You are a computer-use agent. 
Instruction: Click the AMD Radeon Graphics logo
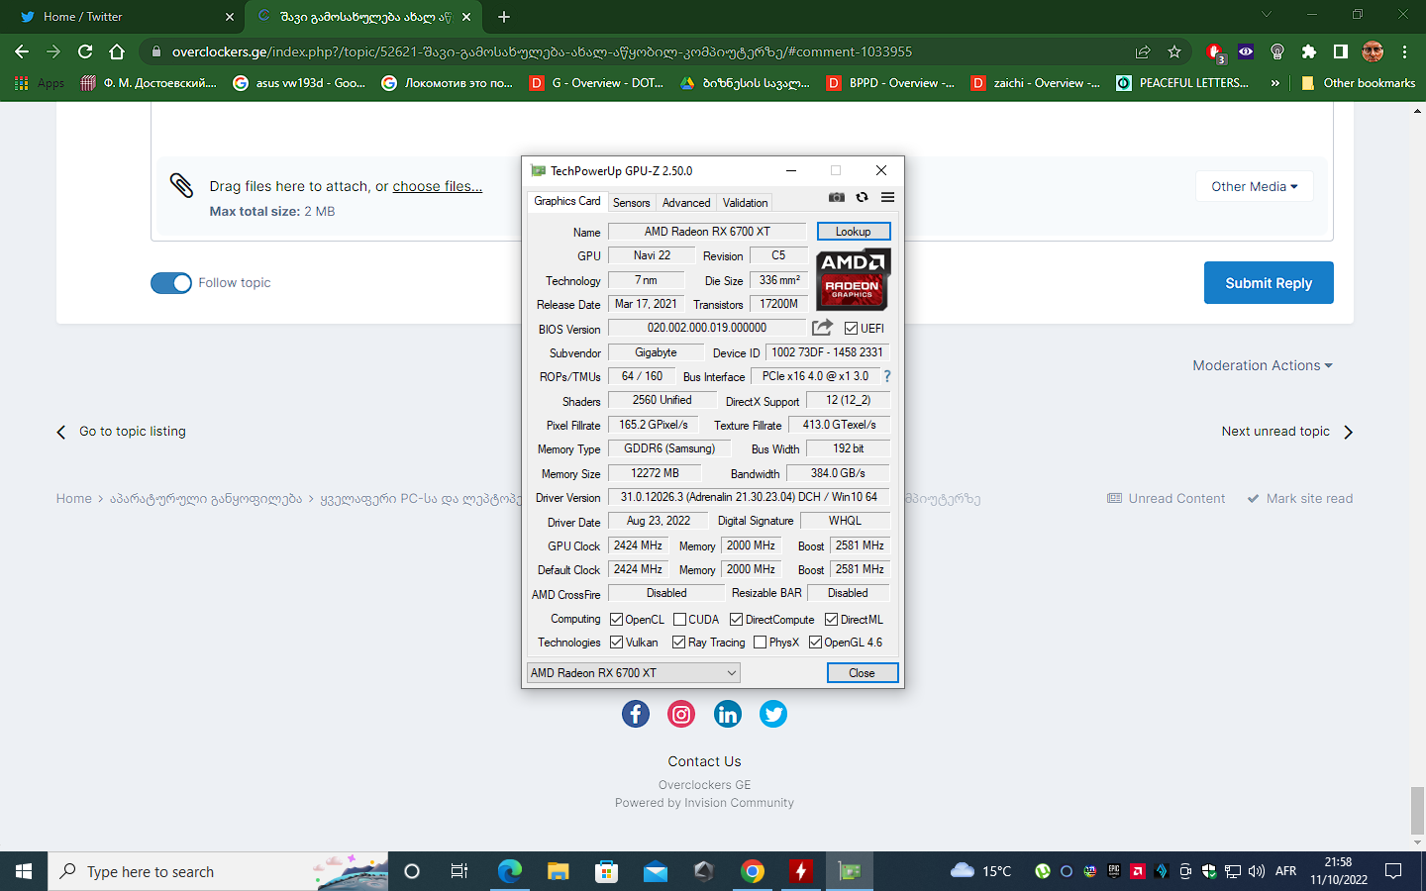853,279
